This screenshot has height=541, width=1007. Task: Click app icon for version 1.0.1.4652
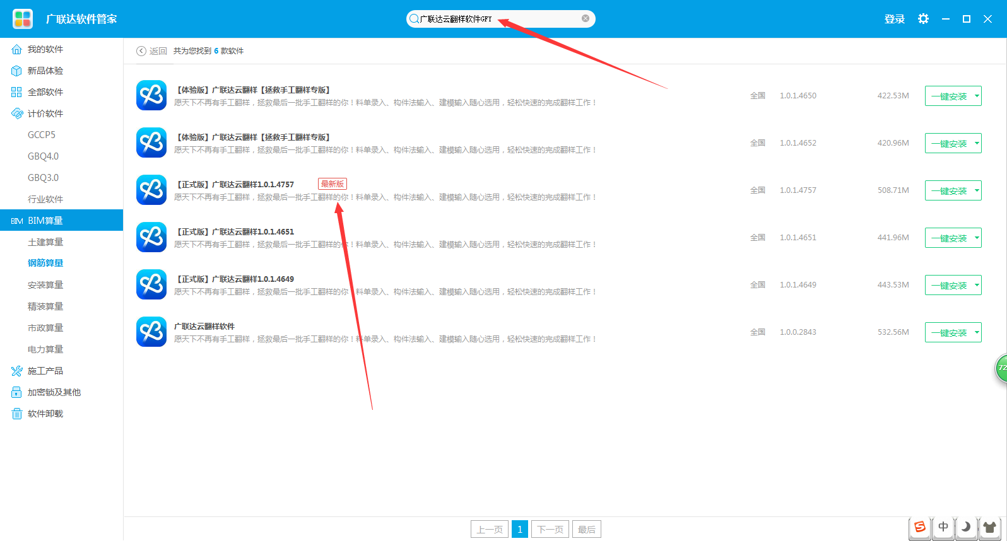click(x=151, y=143)
